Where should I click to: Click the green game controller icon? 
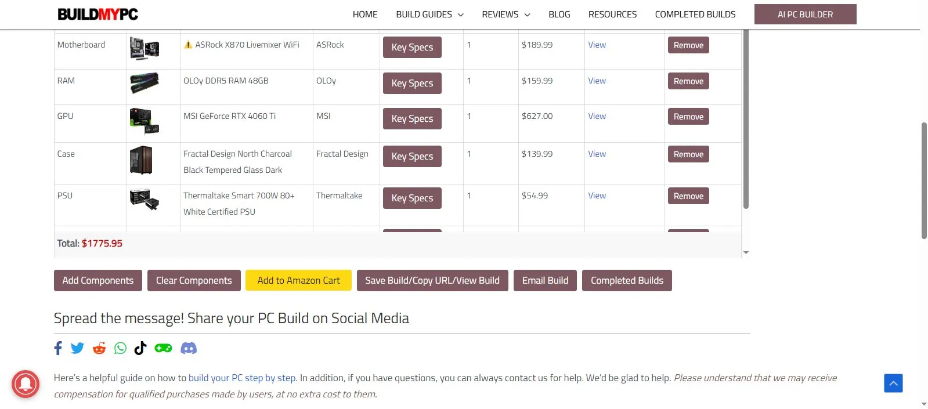click(163, 348)
